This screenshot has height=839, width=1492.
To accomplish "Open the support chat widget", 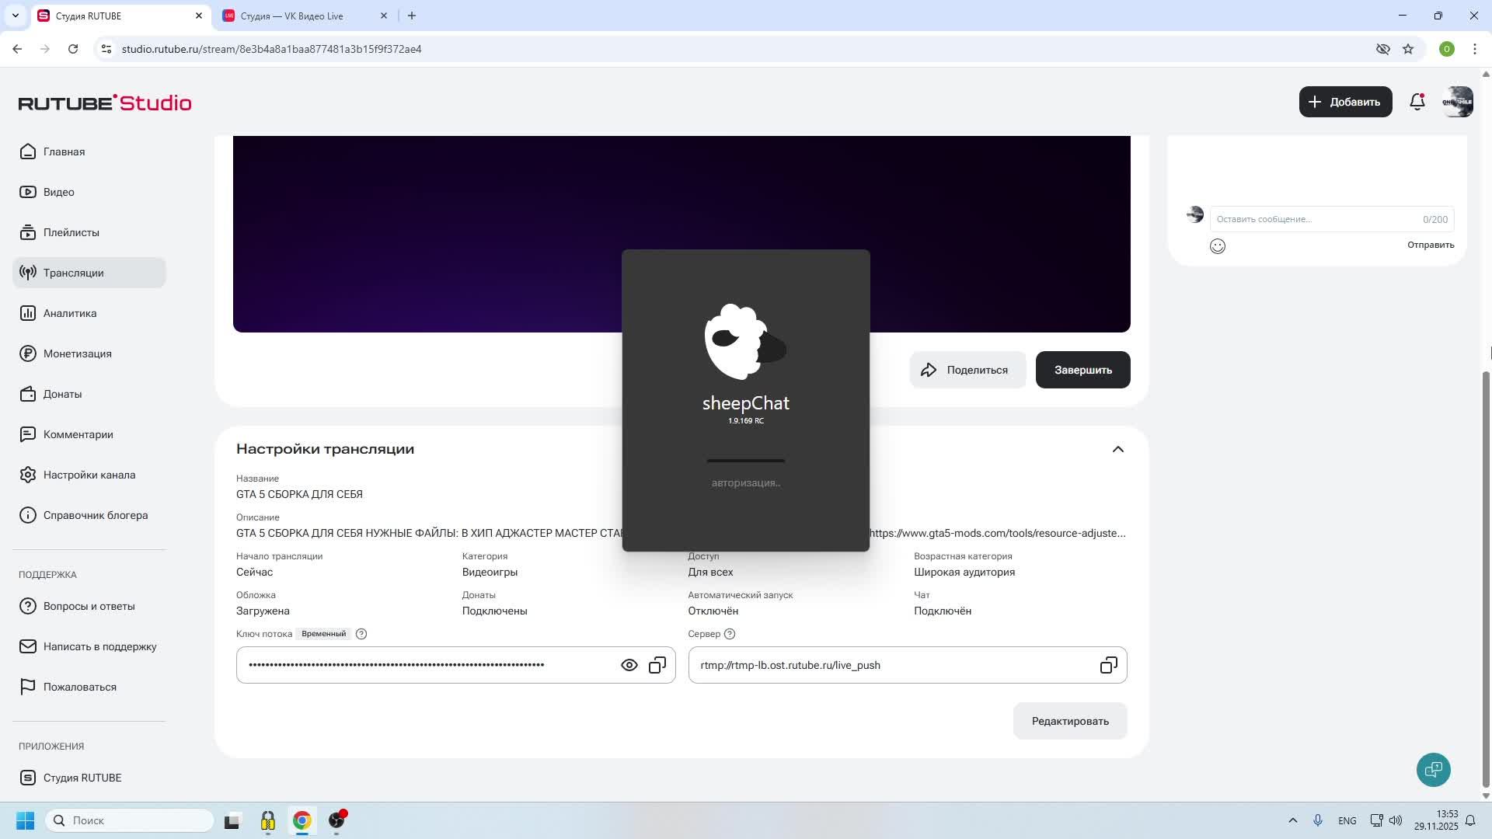I will coord(1433,770).
